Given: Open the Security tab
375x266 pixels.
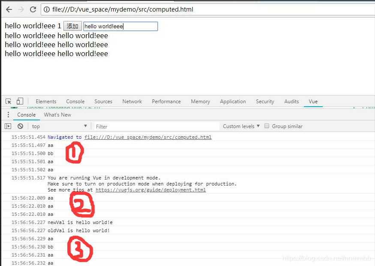Looking at the screenshot, I should pos(265,102).
